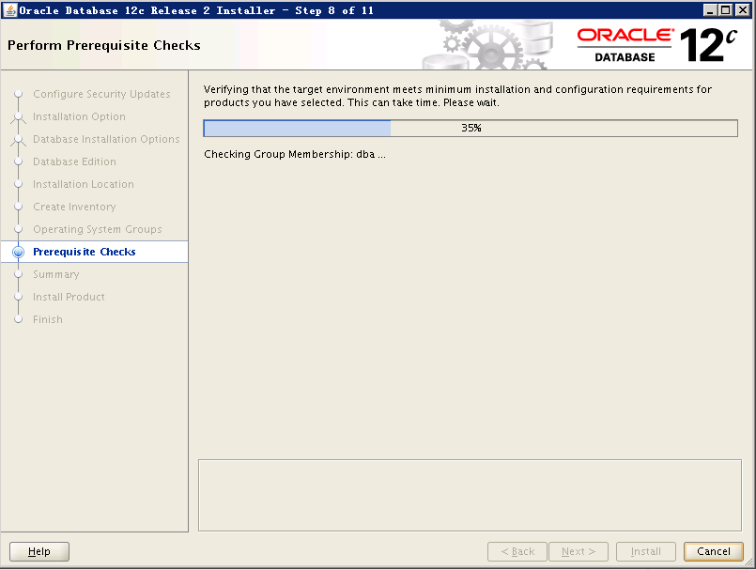
Task: Select the Database Edition step
Action: coord(74,162)
